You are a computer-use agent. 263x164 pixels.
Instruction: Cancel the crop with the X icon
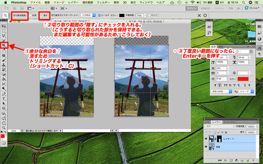pos(199,15)
